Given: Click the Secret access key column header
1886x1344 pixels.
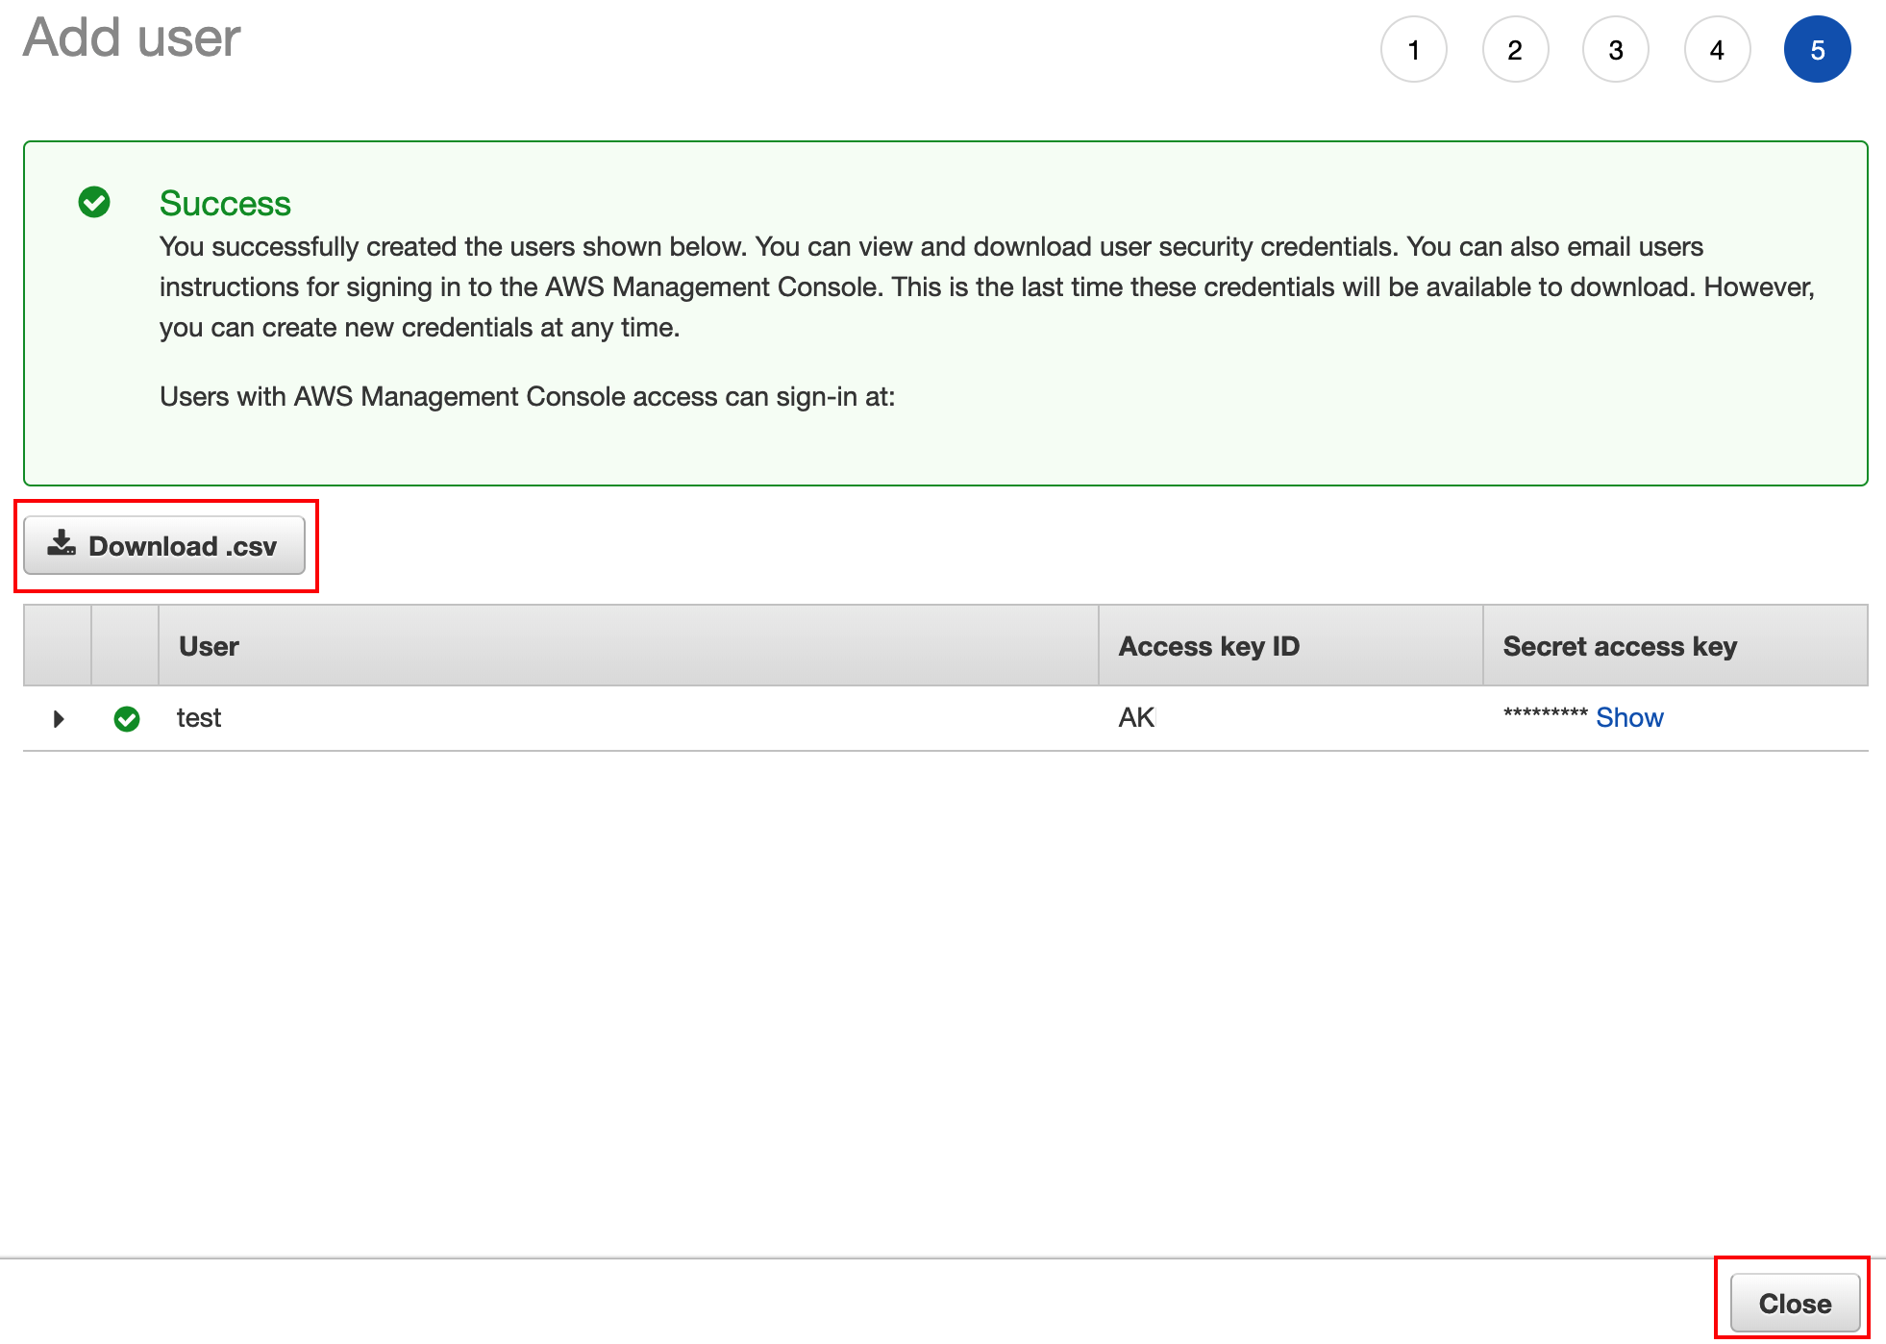Looking at the screenshot, I should coord(1619,646).
